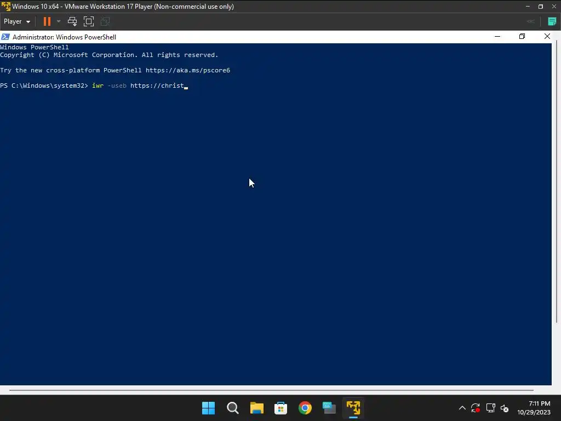Click the dimmed double-arrow toolbar icon
The image size is (561, 421).
point(530,21)
